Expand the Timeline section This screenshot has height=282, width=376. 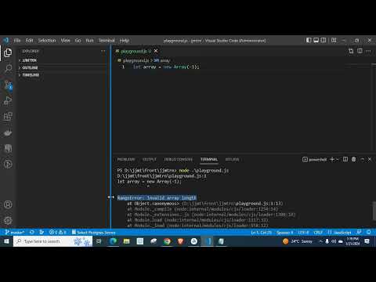[x=61, y=75]
